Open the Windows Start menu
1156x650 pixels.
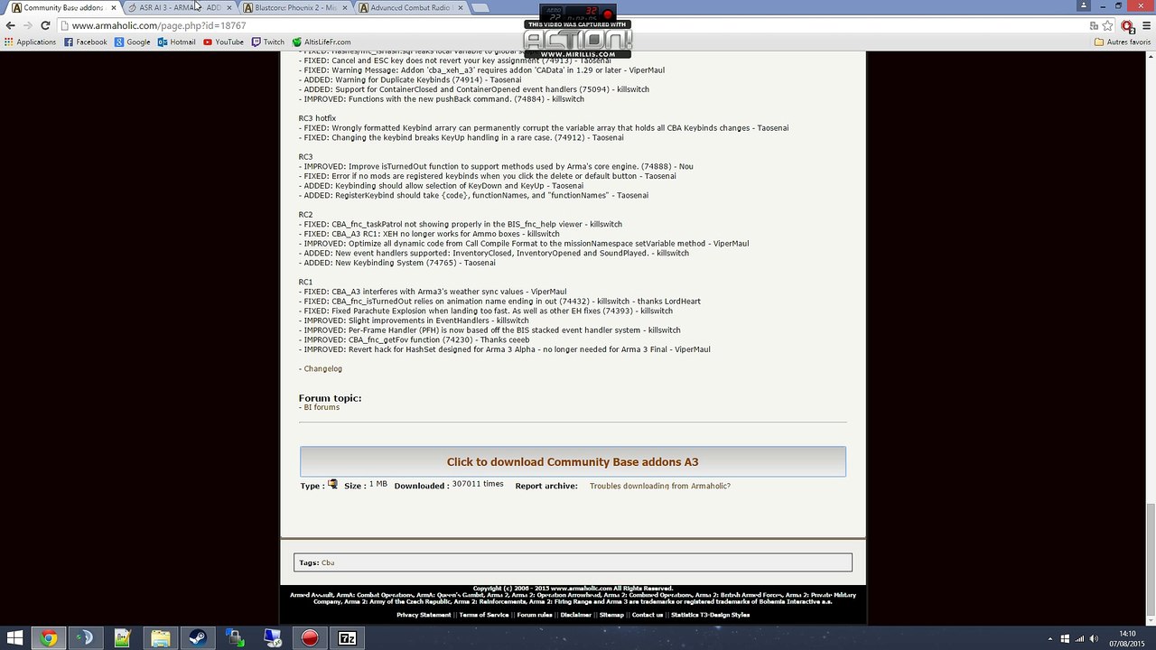[15, 638]
